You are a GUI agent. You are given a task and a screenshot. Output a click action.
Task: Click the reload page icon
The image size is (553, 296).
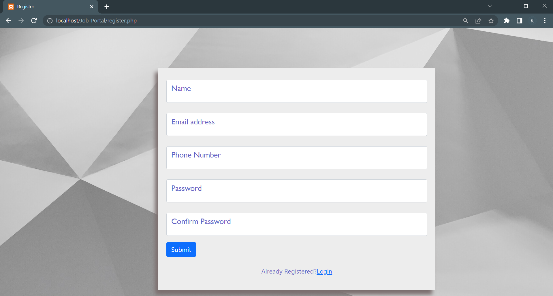point(34,20)
